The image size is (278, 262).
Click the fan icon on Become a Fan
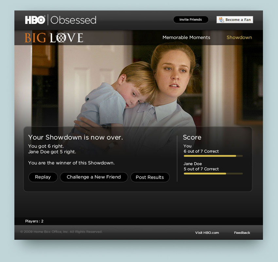click(x=221, y=20)
